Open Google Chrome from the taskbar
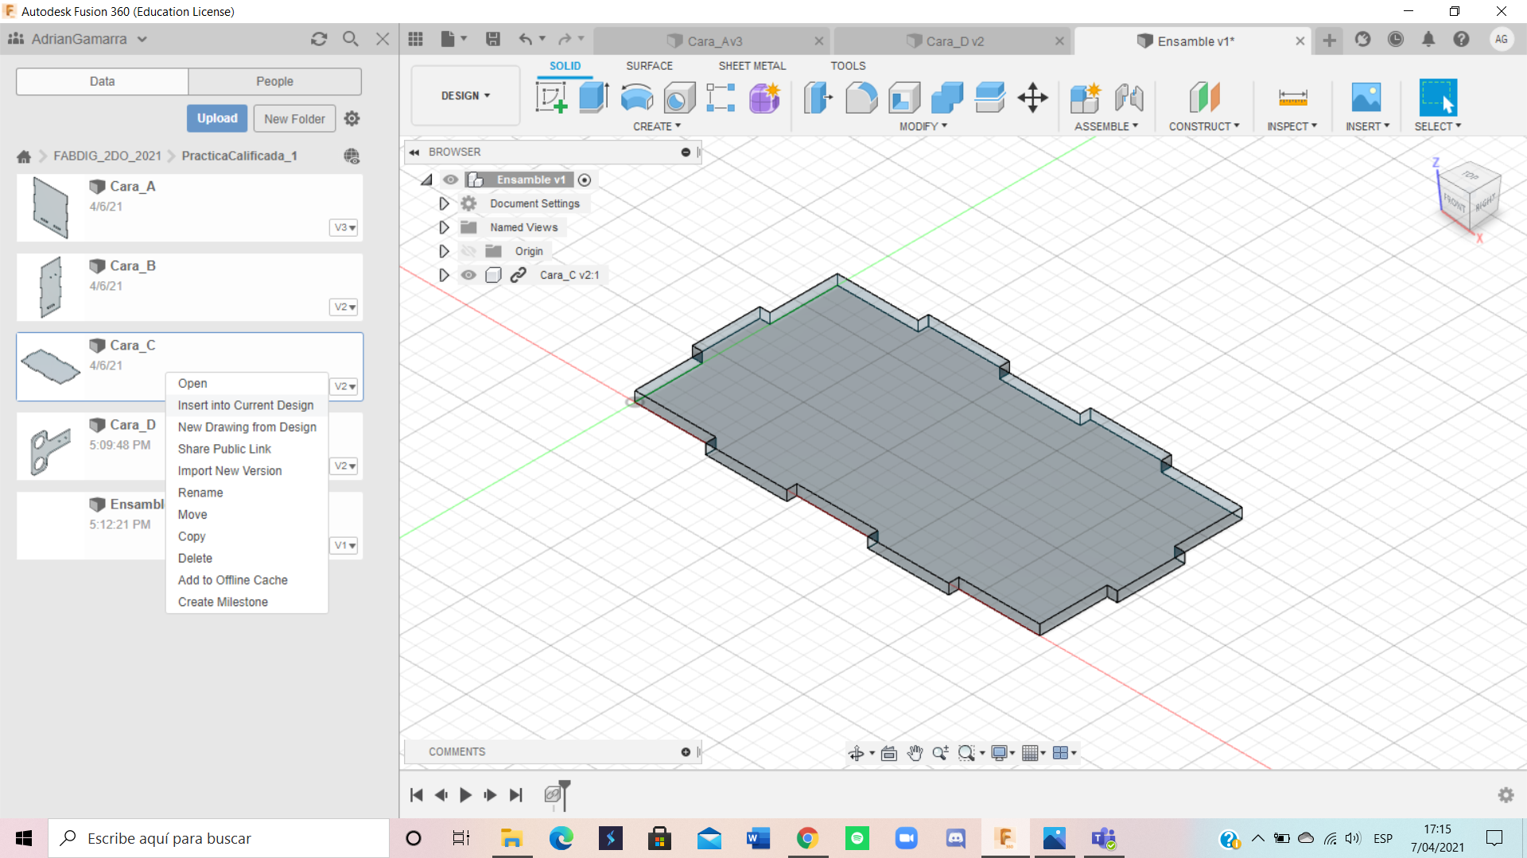This screenshot has height=858, width=1527. [807, 838]
